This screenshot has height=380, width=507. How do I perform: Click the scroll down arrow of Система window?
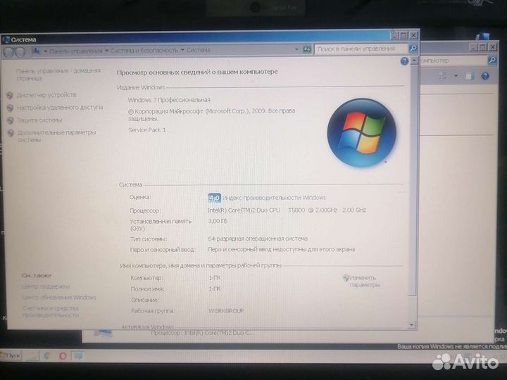412,324
